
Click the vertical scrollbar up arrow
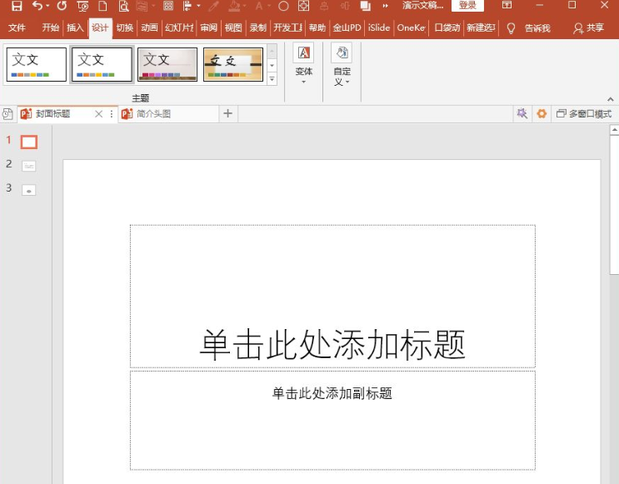[x=614, y=129]
